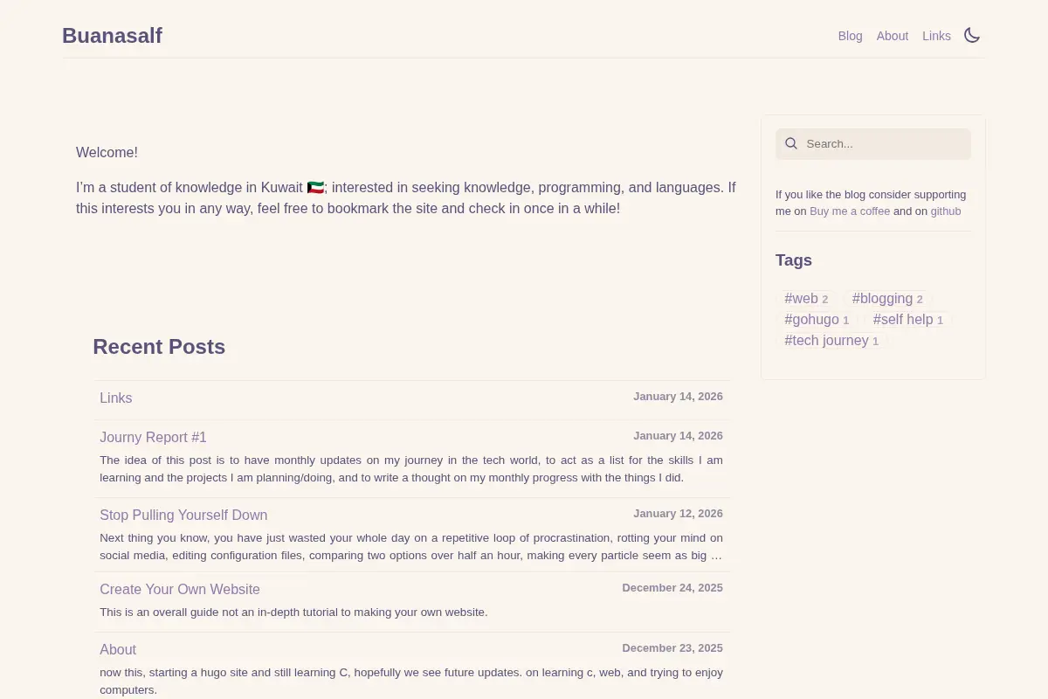Viewport: 1048px width, 699px height.
Task: Choose the #gohugo tag
Action: [x=817, y=320]
